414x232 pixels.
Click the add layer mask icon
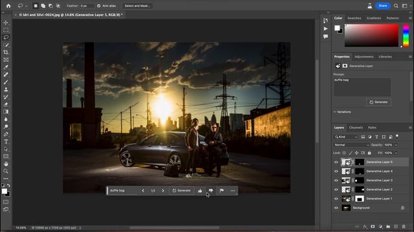coord(373,226)
